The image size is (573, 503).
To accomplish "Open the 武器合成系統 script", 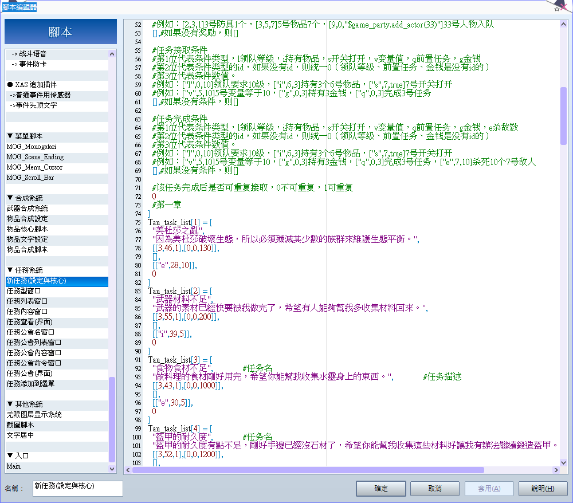I will pos(57,209).
